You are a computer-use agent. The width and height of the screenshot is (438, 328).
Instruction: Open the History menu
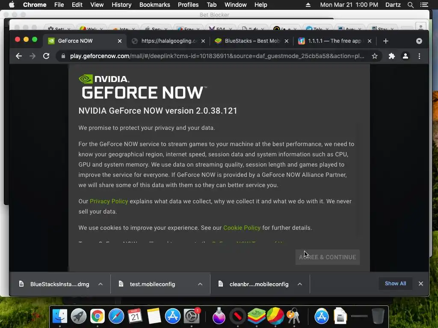click(x=121, y=5)
